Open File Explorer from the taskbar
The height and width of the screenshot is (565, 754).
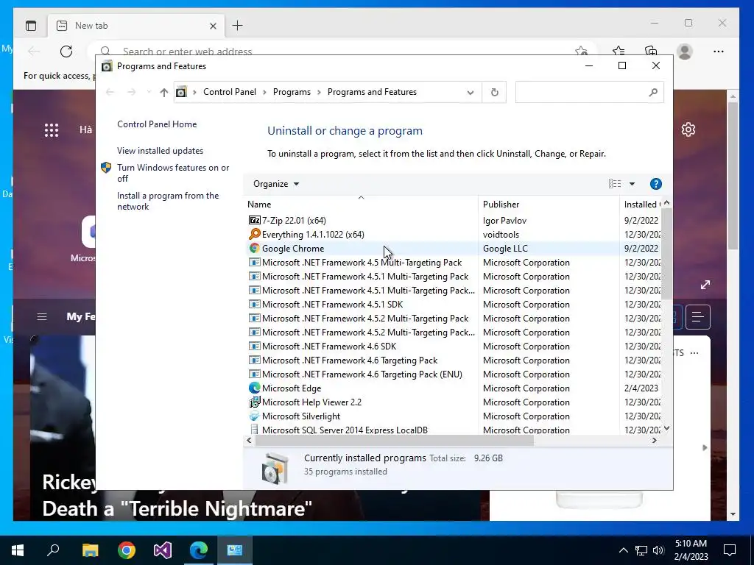(x=90, y=550)
